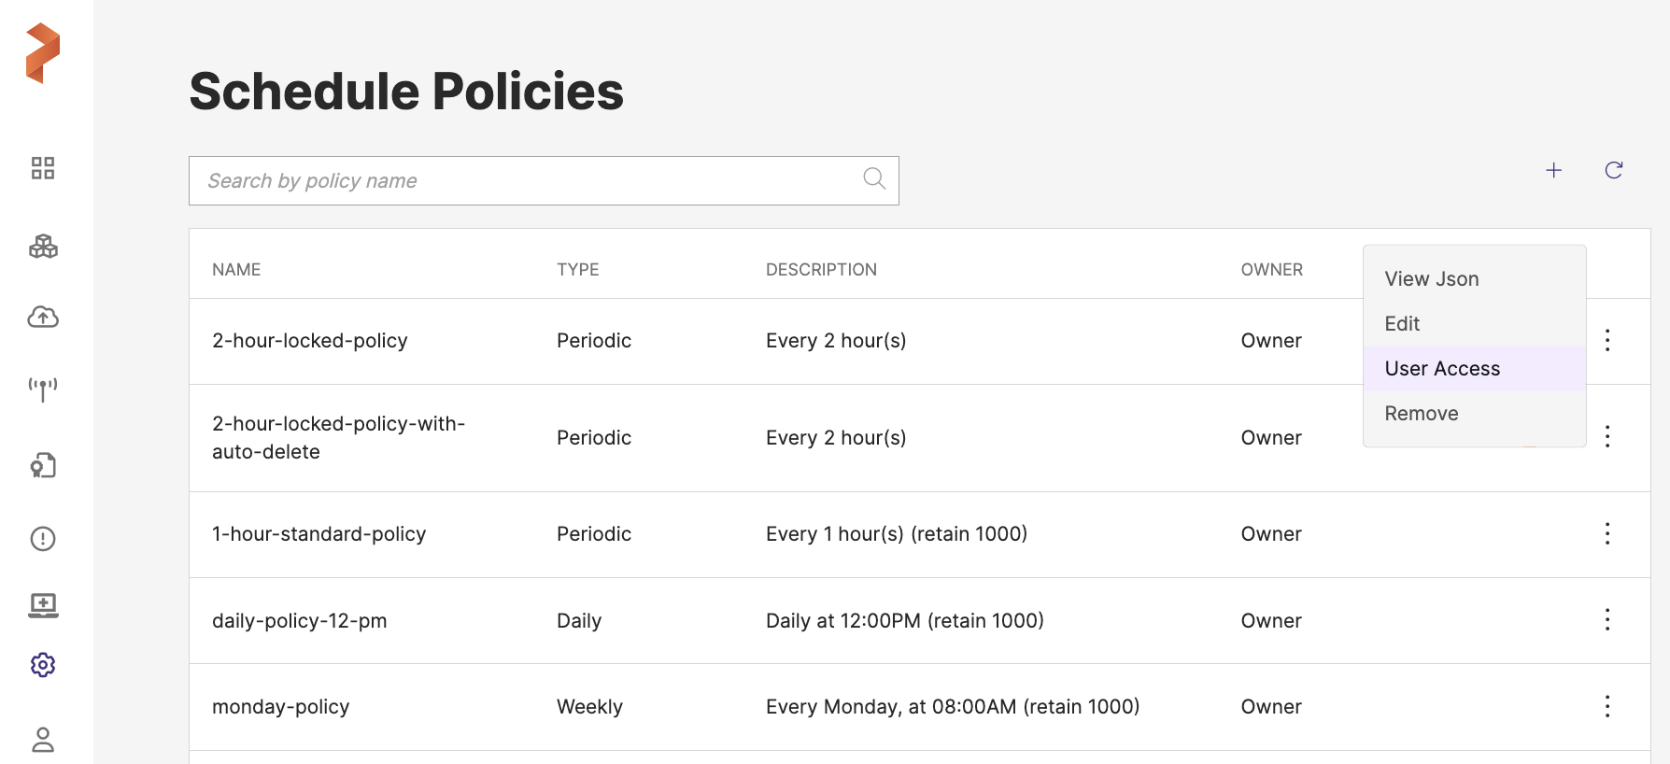Refresh the schedule policies list
Viewport: 1670px width, 764px height.
1613,170
